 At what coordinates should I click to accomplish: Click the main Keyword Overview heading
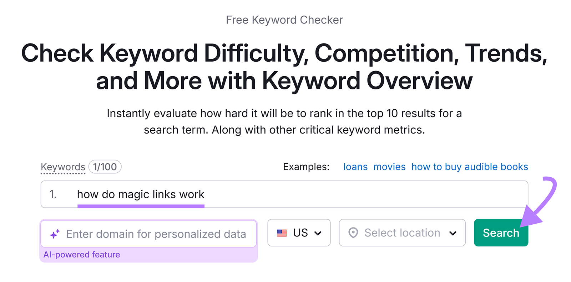[x=284, y=66]
